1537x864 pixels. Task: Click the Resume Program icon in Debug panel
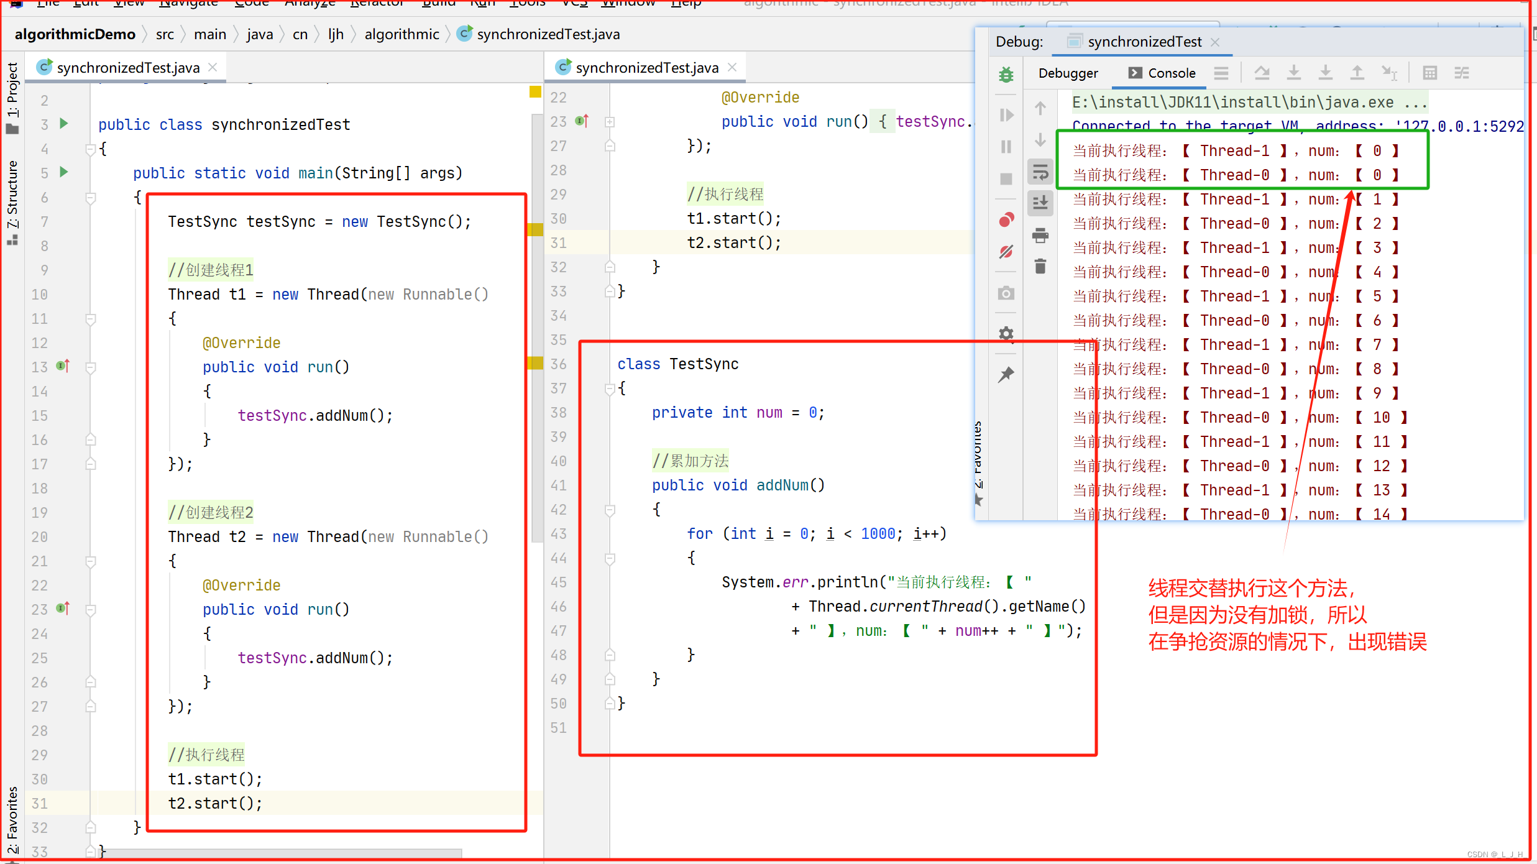pyautogui.click(x=1006, y=115)
